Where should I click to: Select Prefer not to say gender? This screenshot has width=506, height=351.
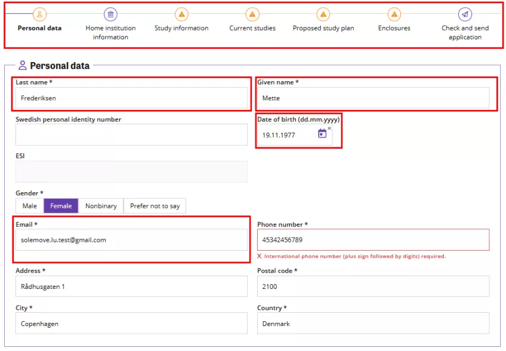155,206
